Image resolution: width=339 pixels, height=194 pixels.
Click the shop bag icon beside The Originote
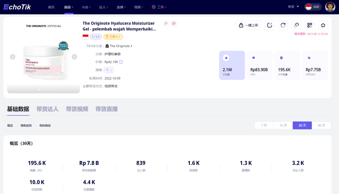tap(107, 46)
